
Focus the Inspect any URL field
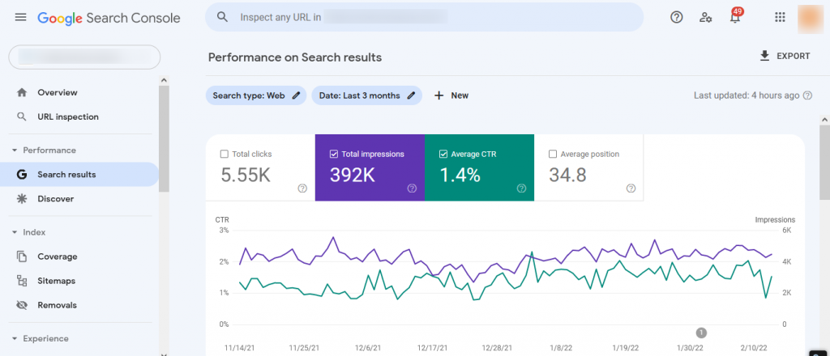pyautogui.click(x=424, y=17)
